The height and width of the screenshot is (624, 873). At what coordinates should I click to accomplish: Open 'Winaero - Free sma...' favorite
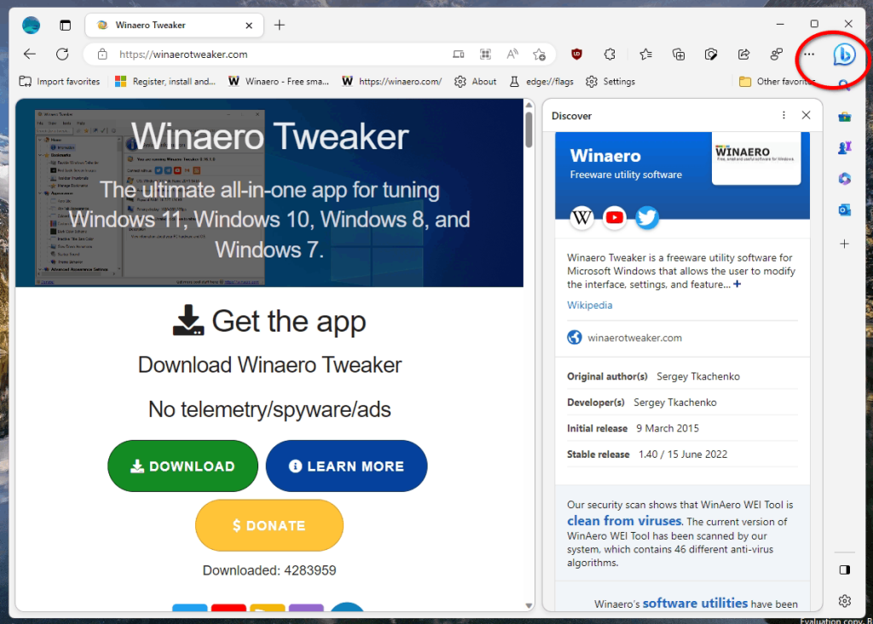(279, 81)
